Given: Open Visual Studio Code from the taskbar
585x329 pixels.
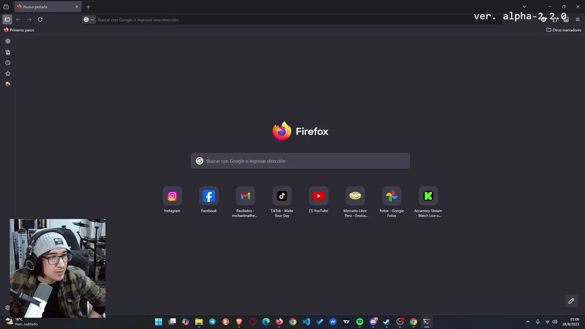Looking at the screenshot, I should click(x=306, y=322).
